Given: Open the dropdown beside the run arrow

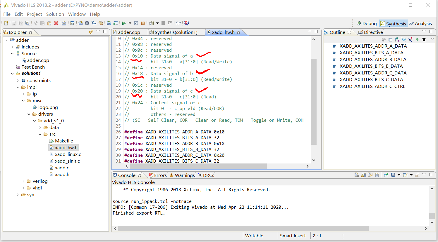Looking at the screenshot, I should tap(130, 23).
